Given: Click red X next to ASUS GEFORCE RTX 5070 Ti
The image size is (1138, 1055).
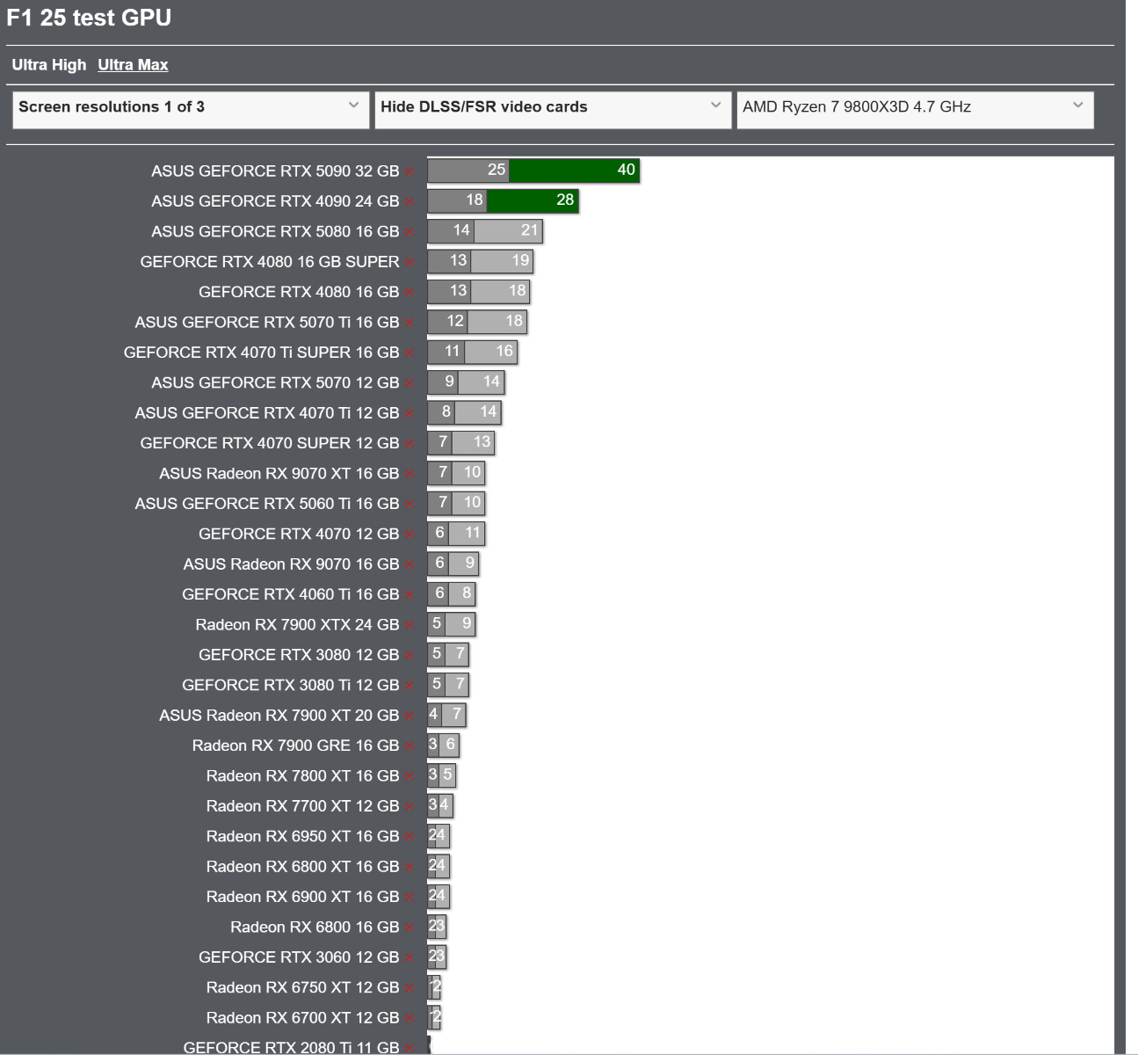Looking at the screenshot, I should click(x=410, y=324).
